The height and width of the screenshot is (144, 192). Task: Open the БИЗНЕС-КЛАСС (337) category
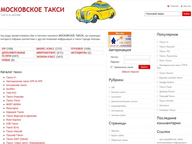(49, 49)
